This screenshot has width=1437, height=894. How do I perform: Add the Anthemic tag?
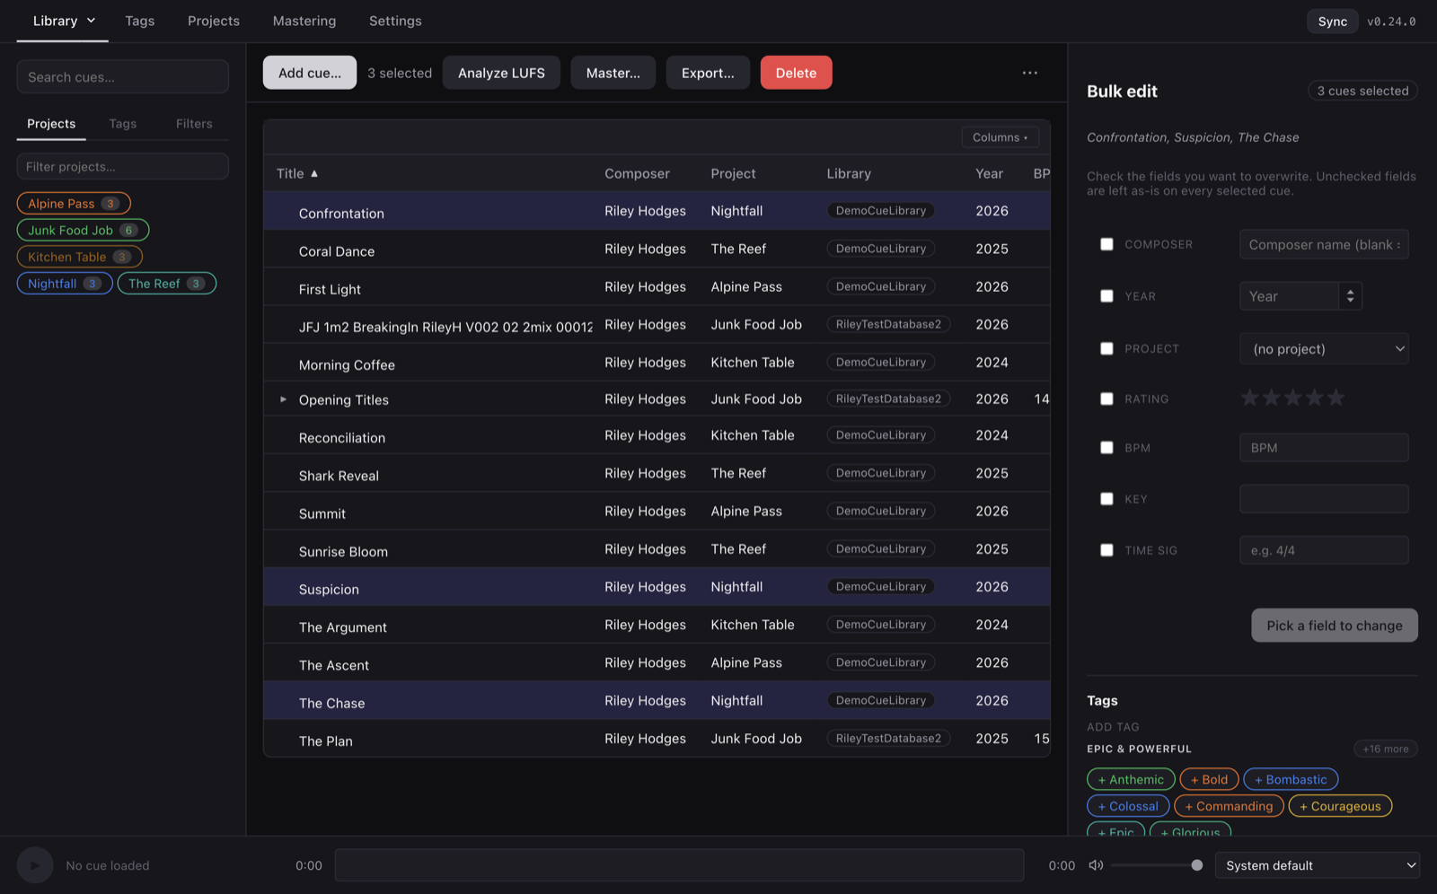click(x=1131, y=779)
